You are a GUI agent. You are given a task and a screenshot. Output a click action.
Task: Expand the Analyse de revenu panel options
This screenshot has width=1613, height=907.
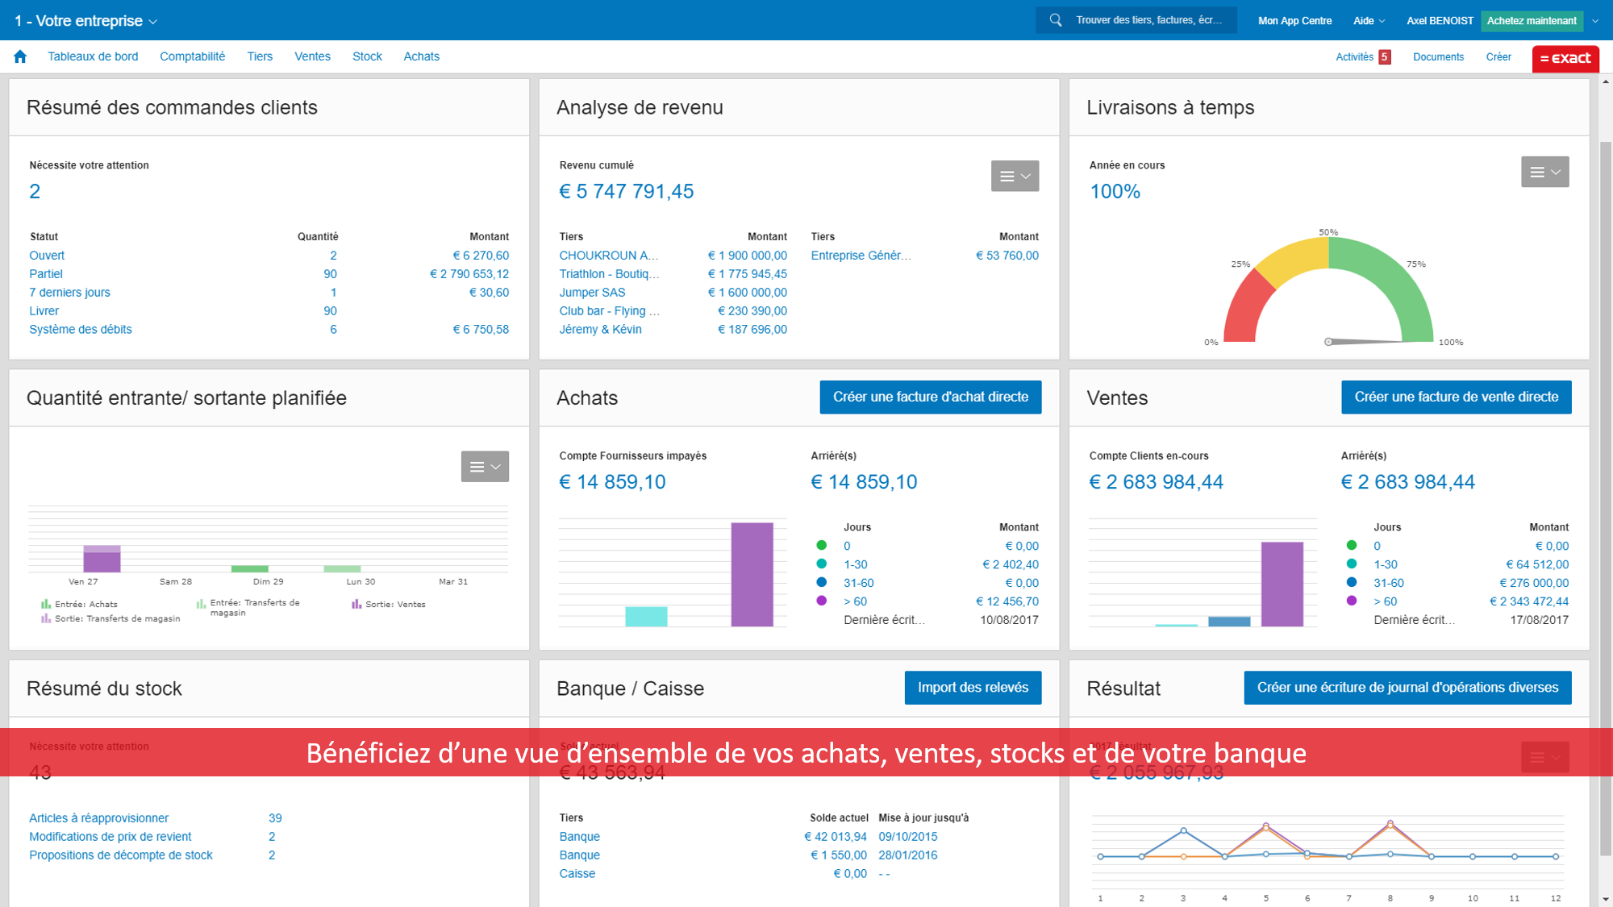point(1015,176)
